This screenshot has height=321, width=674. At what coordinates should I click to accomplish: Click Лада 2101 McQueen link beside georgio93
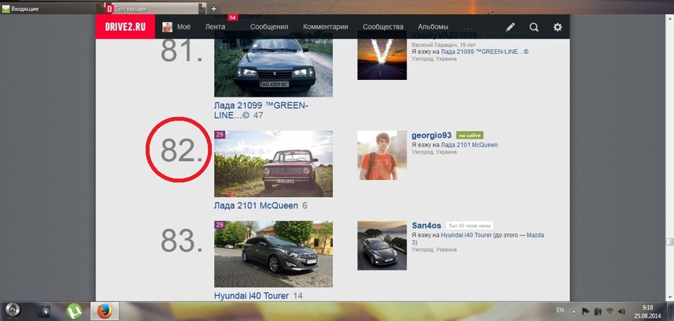point(470,145)
